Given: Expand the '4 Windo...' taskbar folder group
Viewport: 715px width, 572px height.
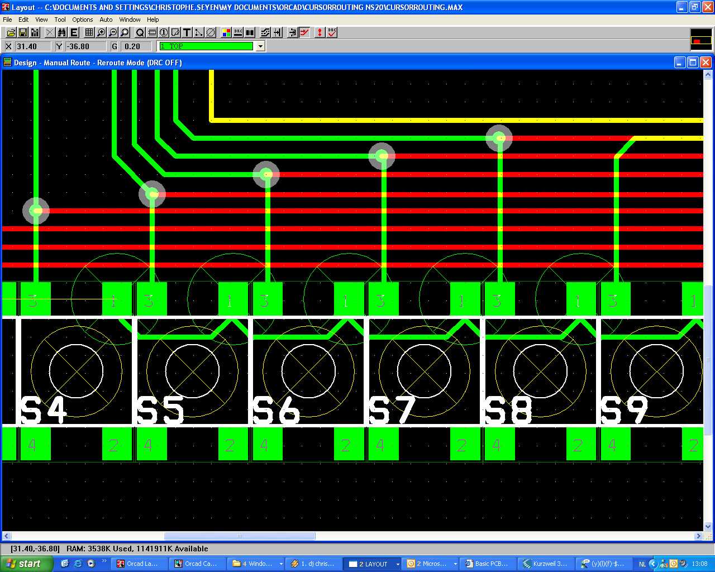Looking at the screenshot, I should [281, 564].
